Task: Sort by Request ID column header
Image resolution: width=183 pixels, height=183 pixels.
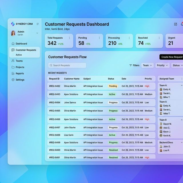Action: click(x=54, y=79)
